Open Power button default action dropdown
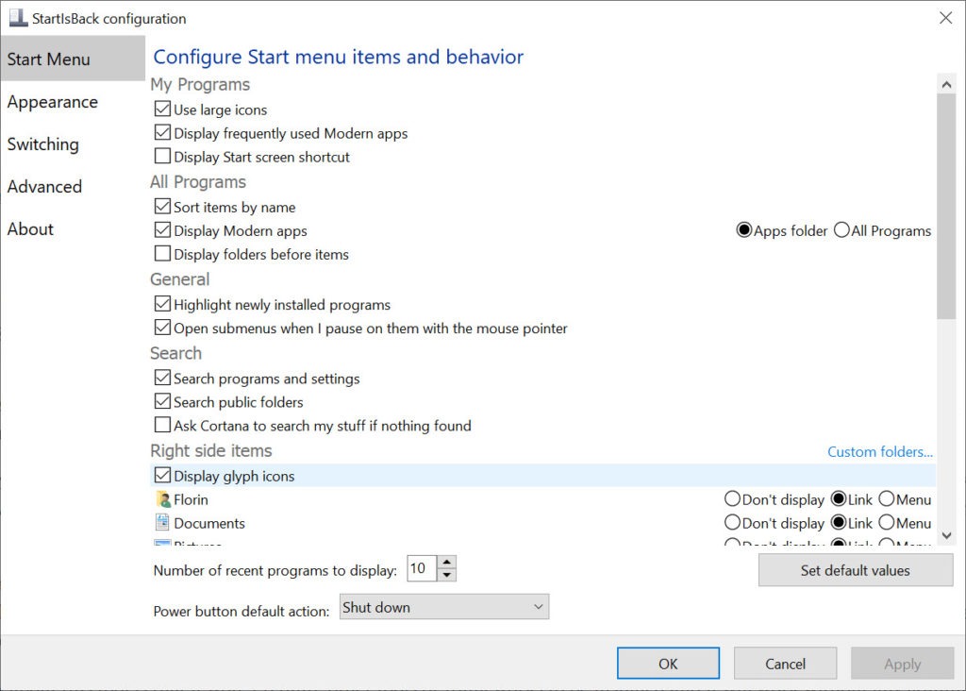Viewport: 966px width, 691px height. (x=444, y=607)
